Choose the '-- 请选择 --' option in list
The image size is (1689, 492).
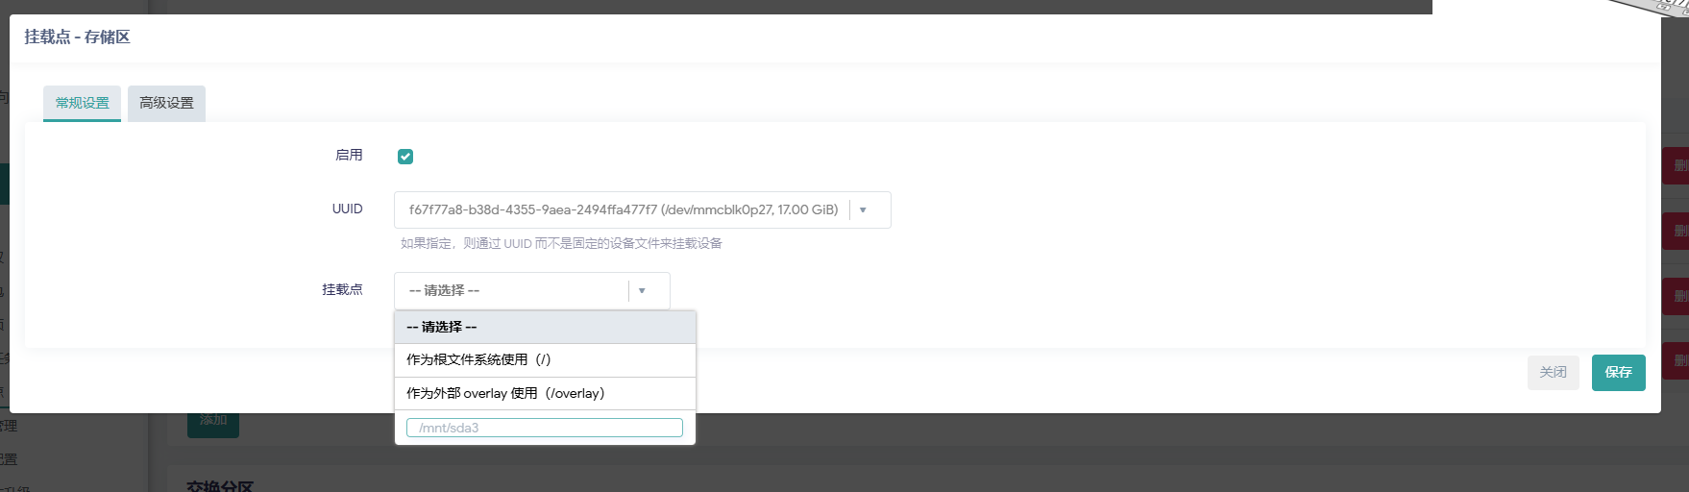[x=545, y=327]
